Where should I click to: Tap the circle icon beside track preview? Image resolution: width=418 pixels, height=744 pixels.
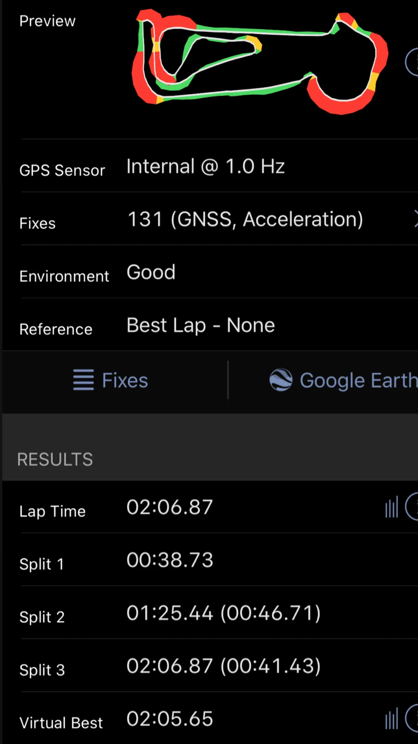tap(412, 62)
